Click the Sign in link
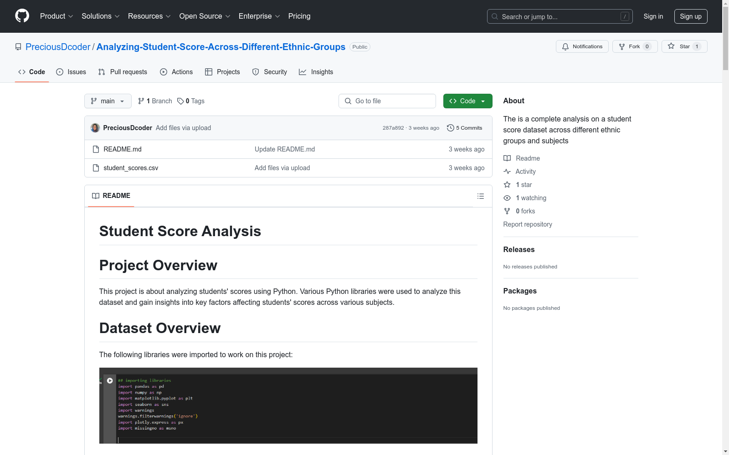Screen dimensions: 729x455 tap(653, 16)
